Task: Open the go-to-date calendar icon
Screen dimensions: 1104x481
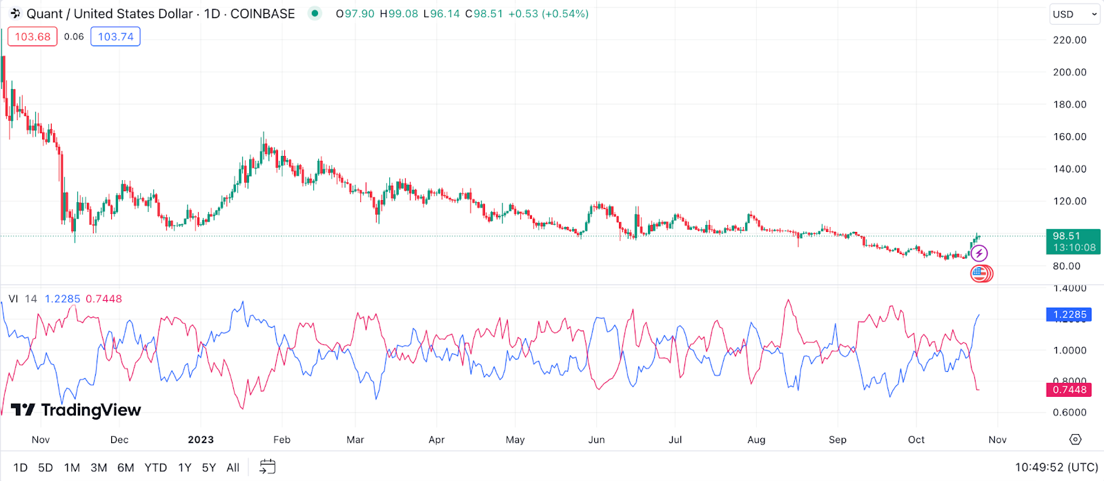Action: [x=267, y=467]
